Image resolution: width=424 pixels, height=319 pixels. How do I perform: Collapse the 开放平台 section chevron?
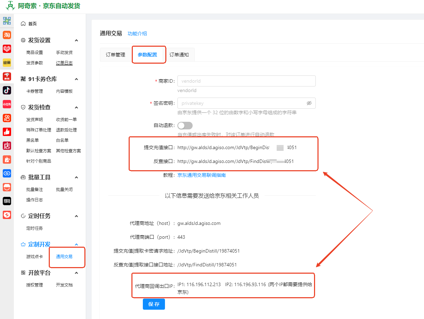(x=76, y=273)
